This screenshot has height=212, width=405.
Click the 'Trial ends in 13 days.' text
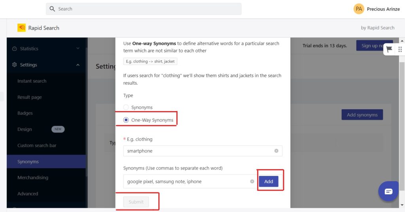click(325, 46)
